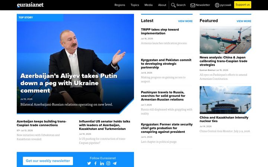Open Pashinyan travels to Russia article
The image size is (268, 167).
click(163, 96)
